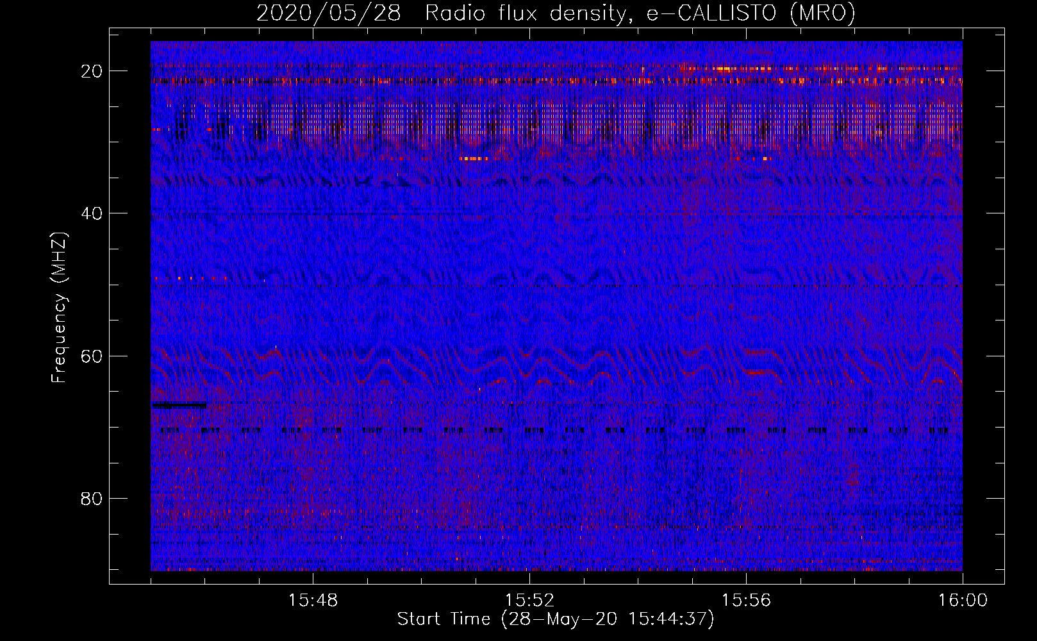Click the "60" frequency tick label
This screenshot has width=1037, height=641.
pyautogui.click(x=92, y=356)
